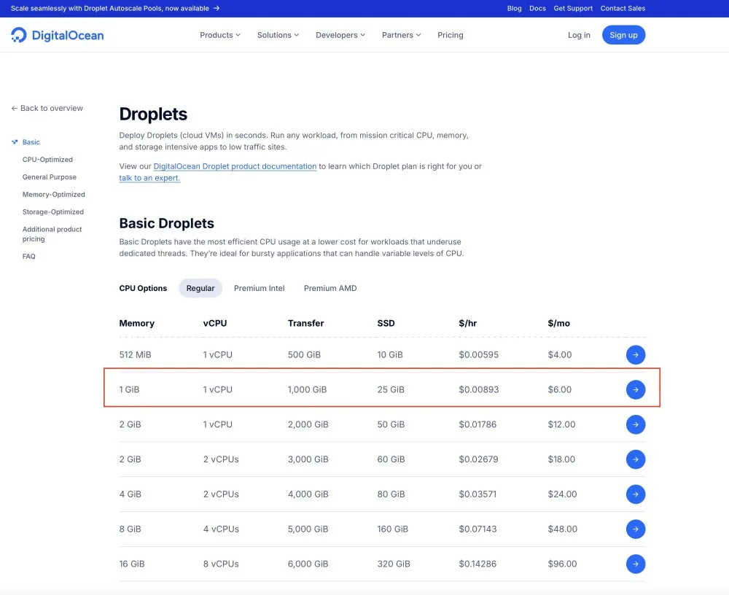Select Basic in the sidebar
The width and height of the screenshot is (729, 595).
31,142
